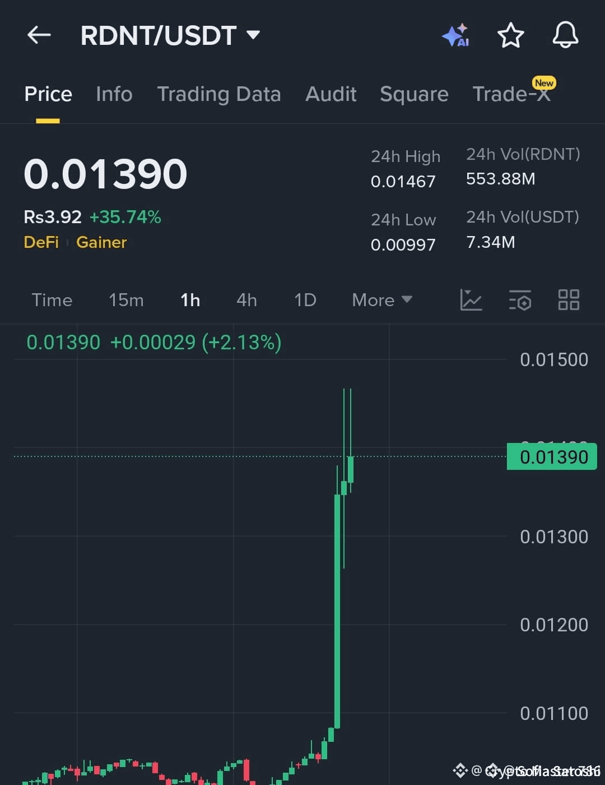Select the 1D chart interval
The height and width of the screenshot is (785, 605).
305,300
